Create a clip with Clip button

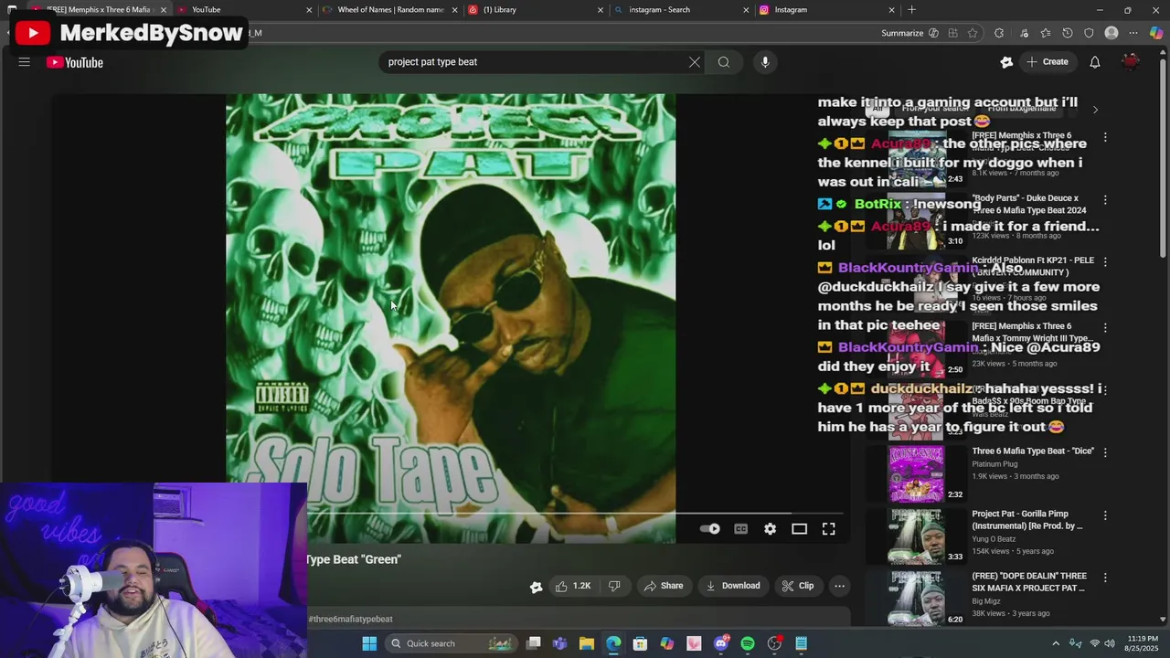point(798,586)
